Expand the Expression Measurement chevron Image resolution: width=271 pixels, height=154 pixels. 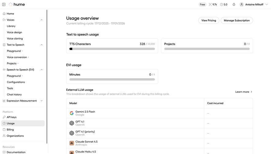click(41, 101)
